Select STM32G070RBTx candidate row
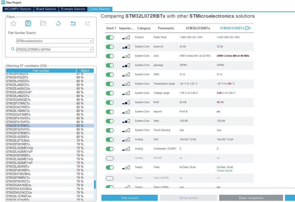The height and width of the screenshot is (202, 295). pos(50,155)
